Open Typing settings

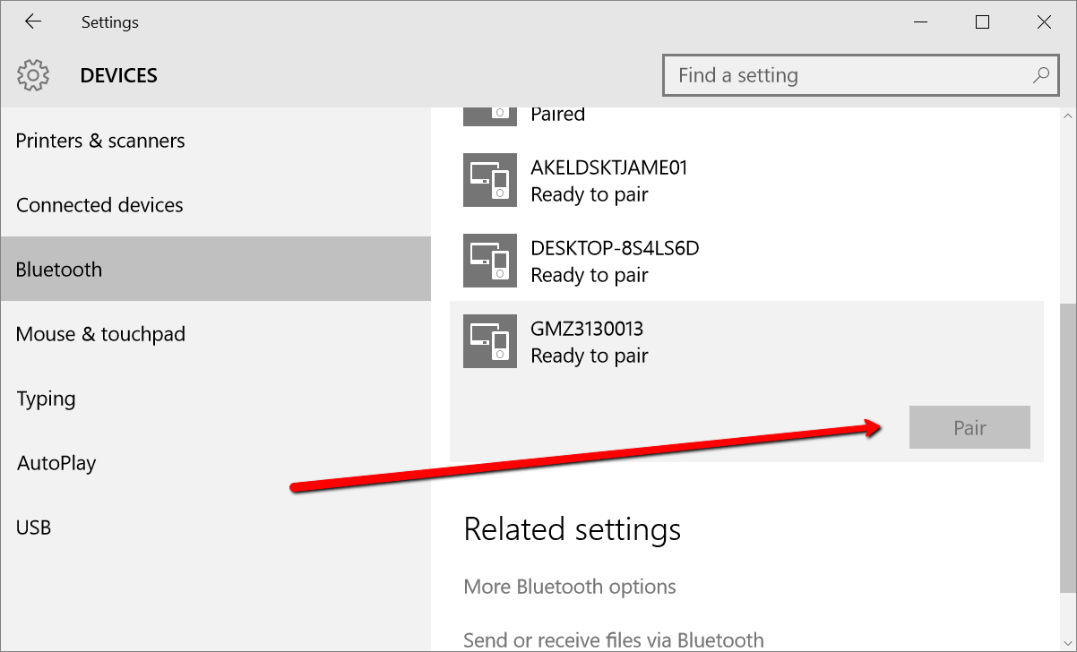(x=45, y=399)
